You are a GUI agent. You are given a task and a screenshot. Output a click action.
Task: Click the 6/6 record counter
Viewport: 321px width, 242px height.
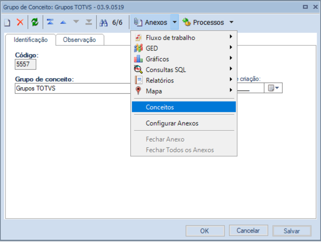pyautogui.click(x=117, y=22)
